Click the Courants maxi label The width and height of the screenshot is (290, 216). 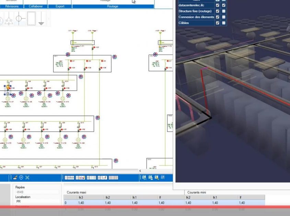tap(77, 192)
